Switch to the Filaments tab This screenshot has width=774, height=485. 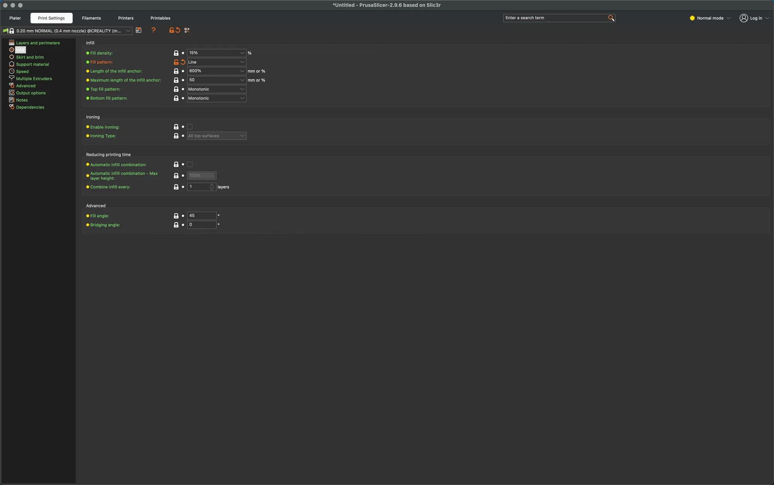coord(91,18)
